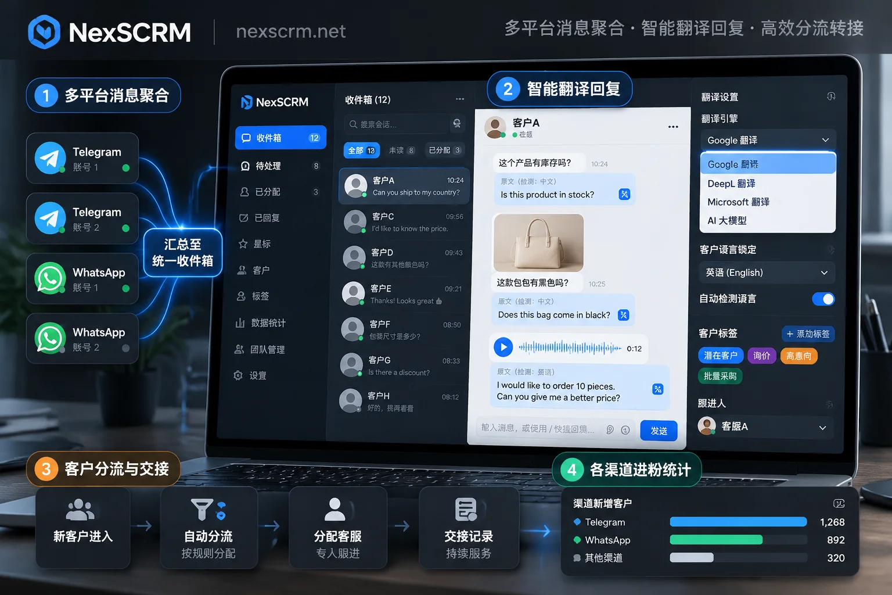
Task: Toggle the 自动检测语言 switch
Action: coord(823,299)
